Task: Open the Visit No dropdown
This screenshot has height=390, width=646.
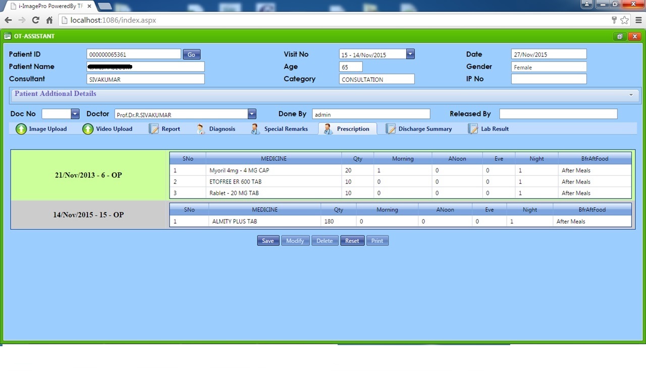Action: click(x=410, y=54)
